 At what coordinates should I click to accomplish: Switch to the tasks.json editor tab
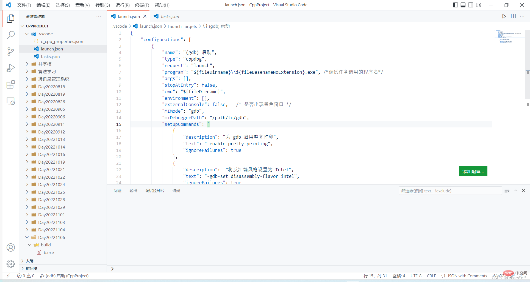170,16
